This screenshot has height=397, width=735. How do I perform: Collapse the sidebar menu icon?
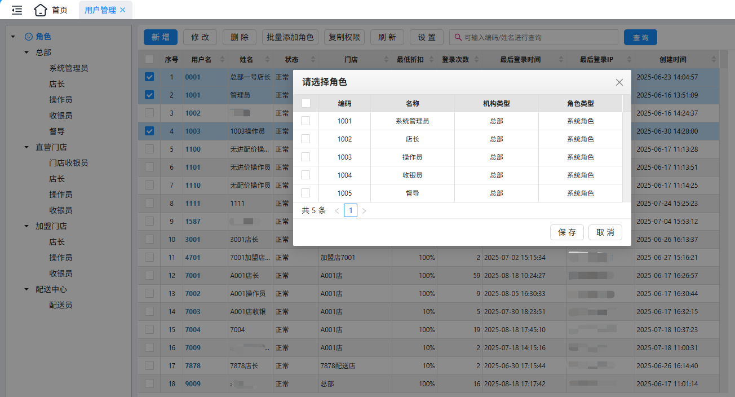(17, 10)
